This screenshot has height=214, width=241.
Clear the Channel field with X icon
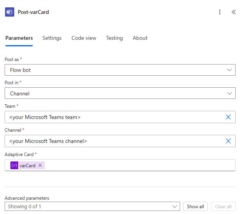pyautogui.click(x=228, y=141)
